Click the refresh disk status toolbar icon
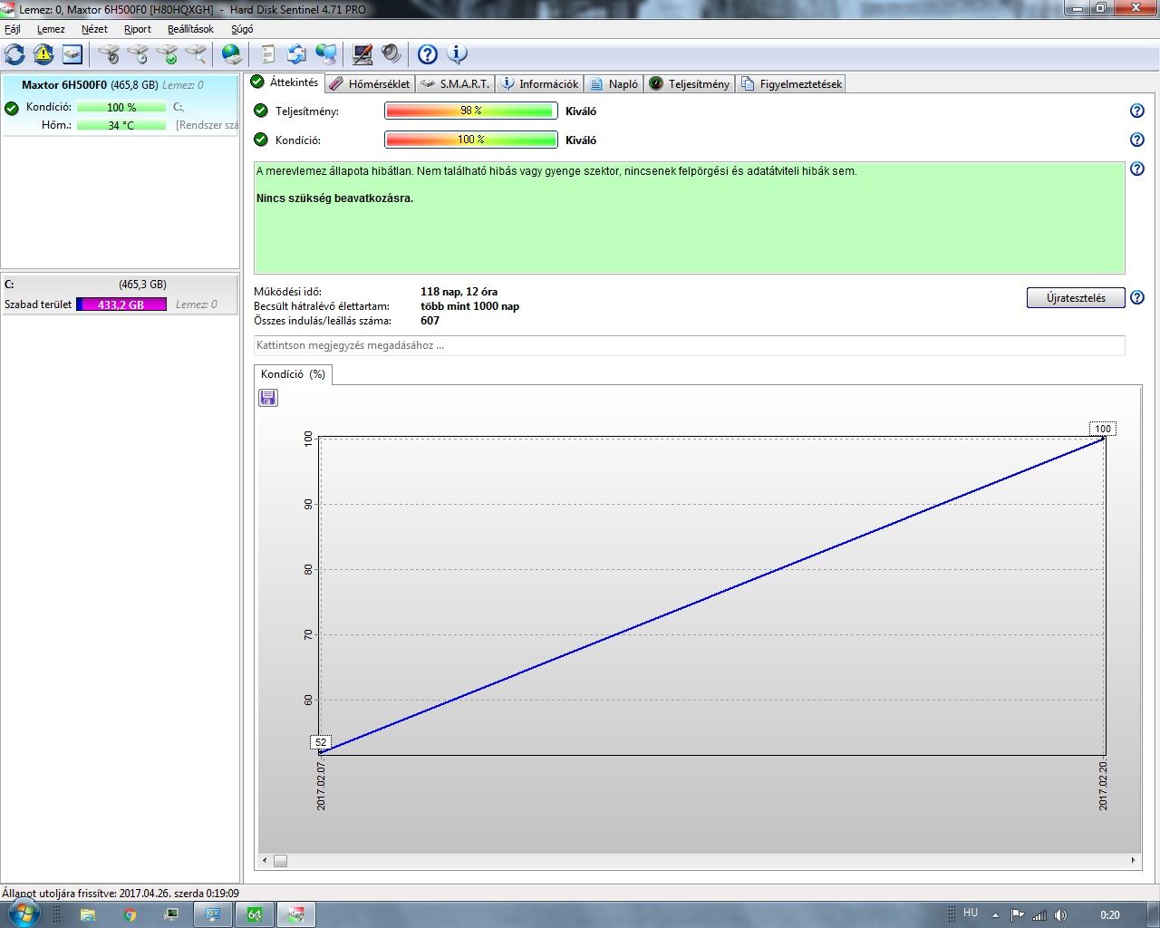Image resolution: width=1160 pixels, height=928 pixels. tap(14, 54)
